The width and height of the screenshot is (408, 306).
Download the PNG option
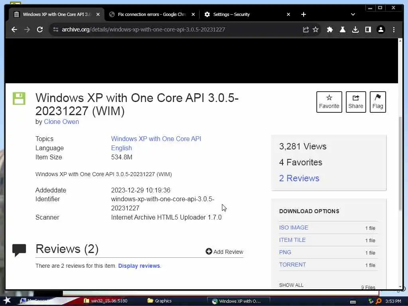coord(285,252)
